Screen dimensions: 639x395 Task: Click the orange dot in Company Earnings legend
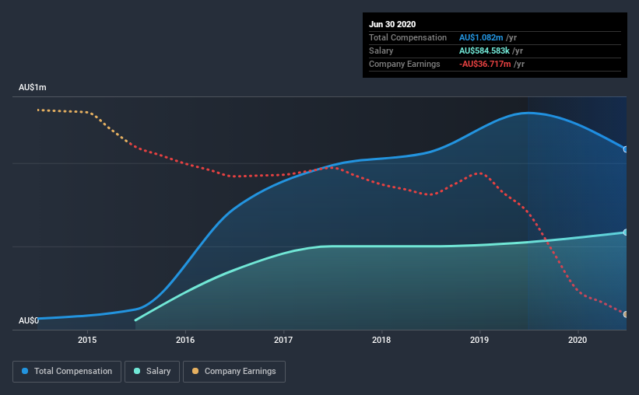coord(195,371)
